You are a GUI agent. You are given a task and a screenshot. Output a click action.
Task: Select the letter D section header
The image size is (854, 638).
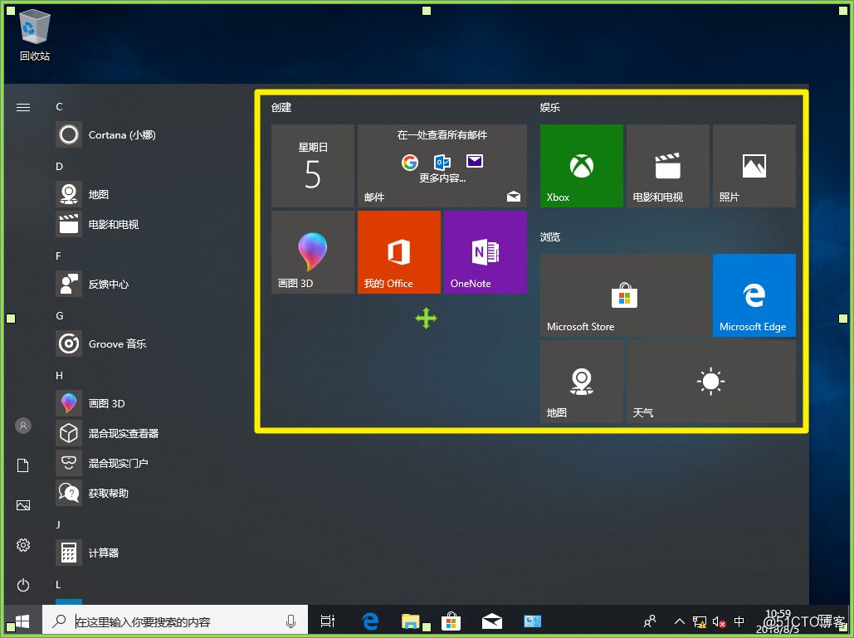[x=60, y=167]
